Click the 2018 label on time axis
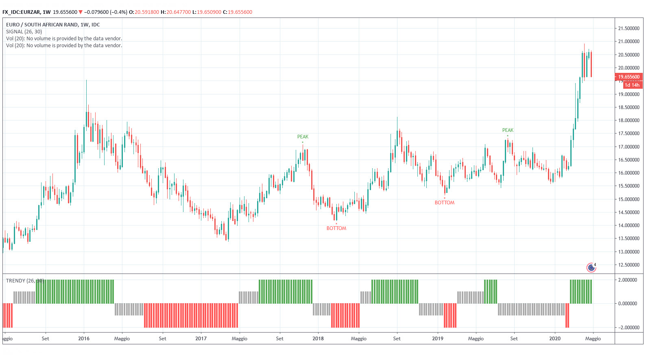This screenshot has height=359, width=646. 318,339
